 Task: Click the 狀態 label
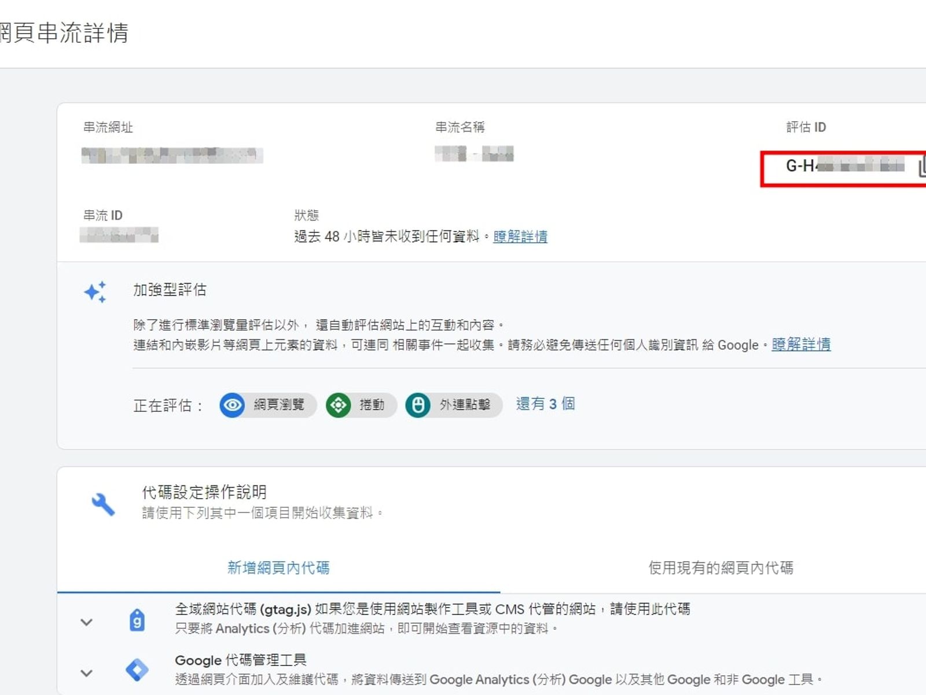click(307, 215)
